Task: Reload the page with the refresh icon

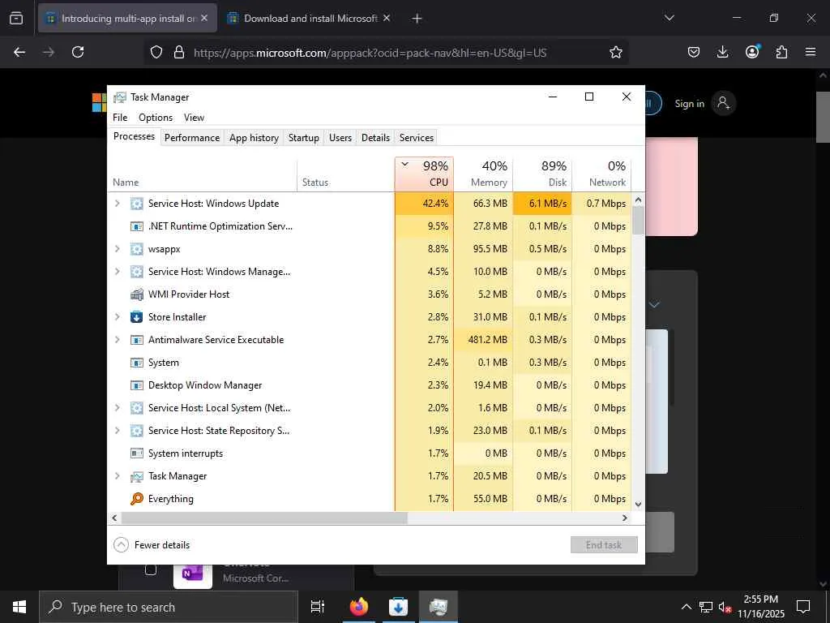Action: pyautogui.click(x=78, y=52)
